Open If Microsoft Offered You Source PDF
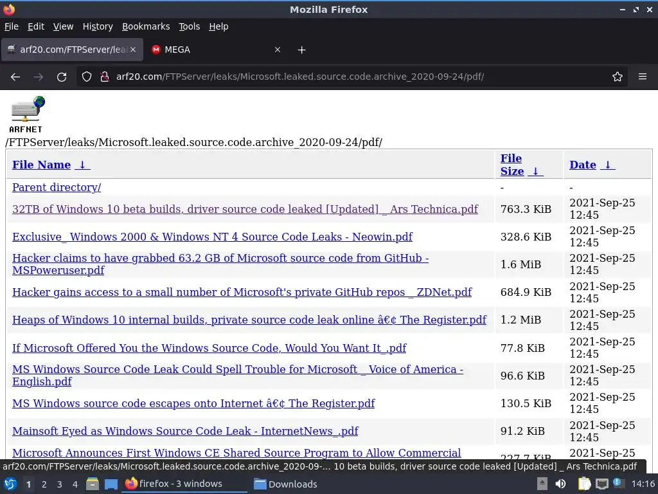Viewport: 658px width, 494px height. (x=209, y=348)
